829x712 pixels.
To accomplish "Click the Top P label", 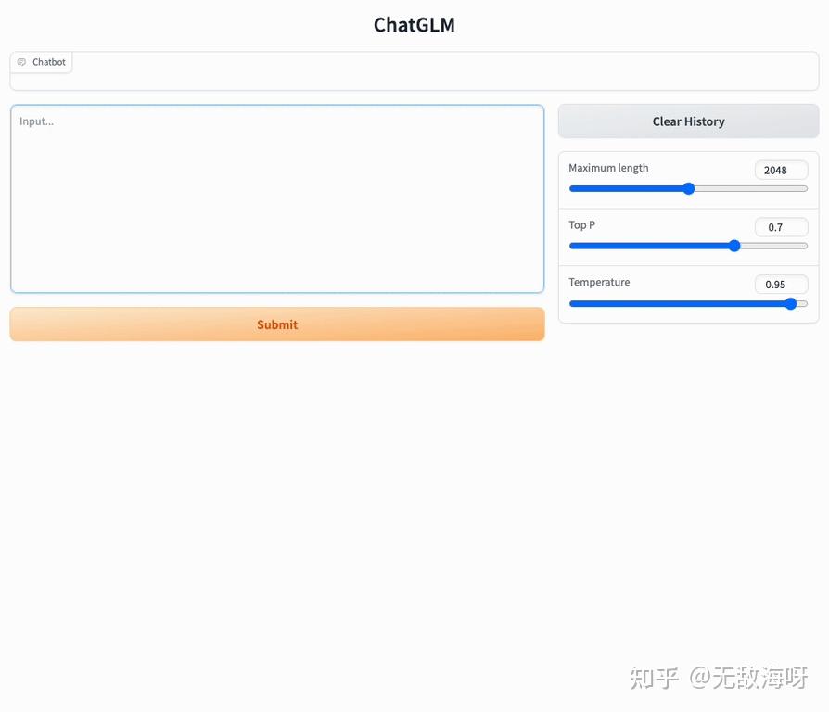I will [581, 225].
